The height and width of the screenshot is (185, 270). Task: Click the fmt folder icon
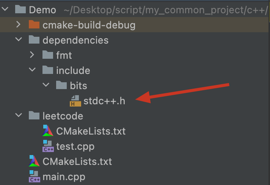48,55
